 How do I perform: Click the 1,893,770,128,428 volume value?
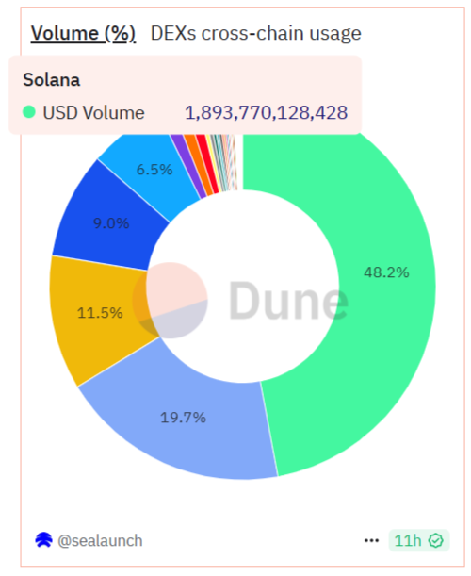pyautogui.click(x=267, y=112)
